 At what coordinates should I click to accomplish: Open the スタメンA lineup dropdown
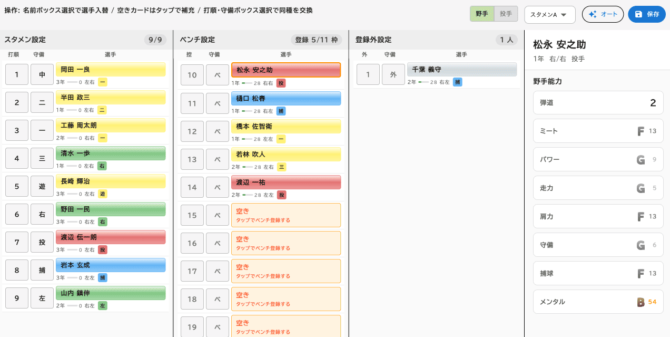549,15
